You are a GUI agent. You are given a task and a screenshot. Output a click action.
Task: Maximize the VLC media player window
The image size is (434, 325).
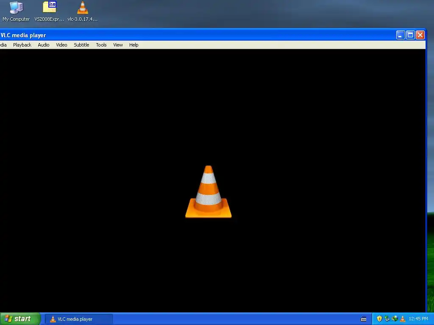(x=410, y=35)
